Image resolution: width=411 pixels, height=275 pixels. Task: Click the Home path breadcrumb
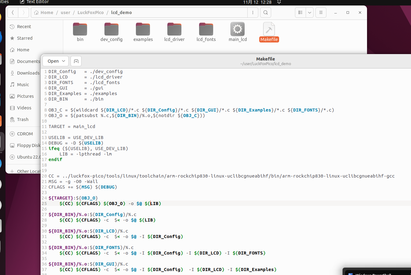coord(44,13)
